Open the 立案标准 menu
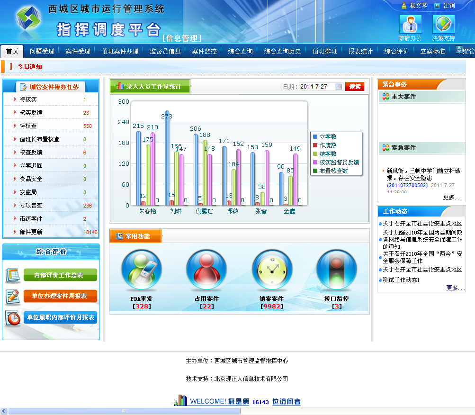This screenshot has height=415, width=475. (432, 51)
